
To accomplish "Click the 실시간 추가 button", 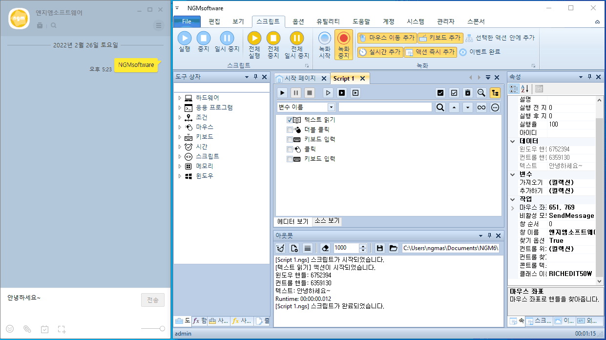I will [380, 52].
